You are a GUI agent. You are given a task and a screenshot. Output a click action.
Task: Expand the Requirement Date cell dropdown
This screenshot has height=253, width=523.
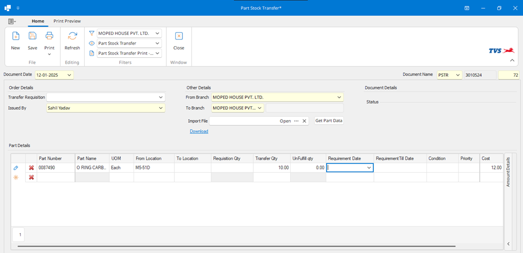click(369, 168)
